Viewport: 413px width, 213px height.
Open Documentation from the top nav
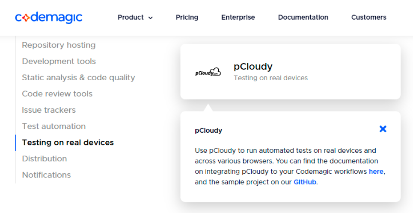click(x=303, y=18)
